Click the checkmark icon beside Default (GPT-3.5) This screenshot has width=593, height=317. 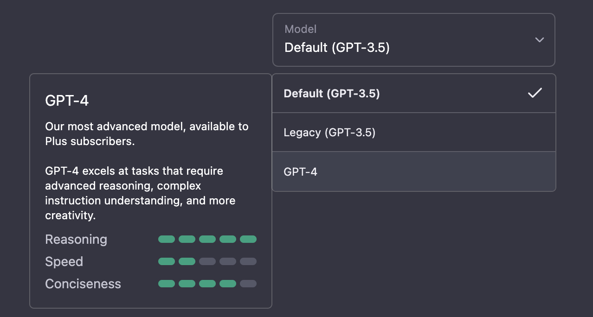click(535, 93)
